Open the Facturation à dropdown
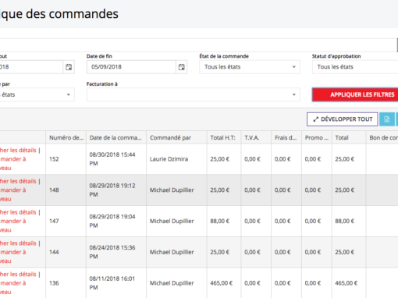Image resolution: width=398 pixels, height=298 pixels. 194,94
